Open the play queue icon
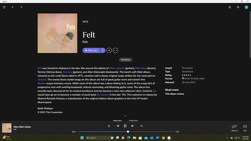 pos(142,126)
